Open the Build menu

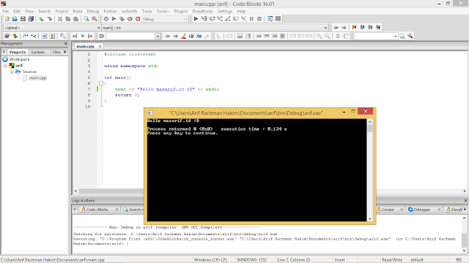(78, 11)
